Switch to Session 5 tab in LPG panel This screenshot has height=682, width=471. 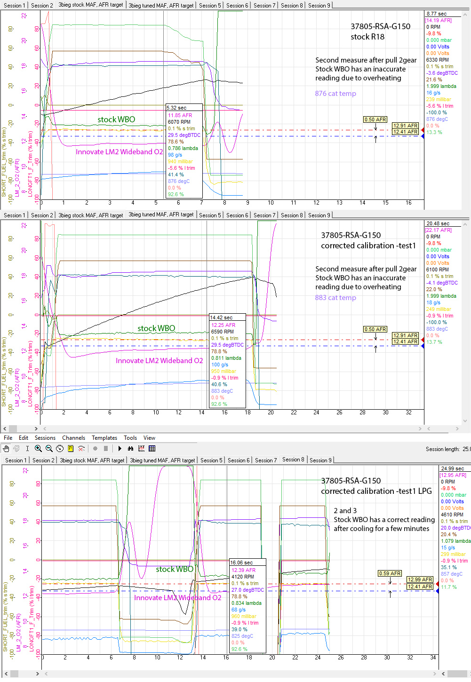[x=211, y=460]
